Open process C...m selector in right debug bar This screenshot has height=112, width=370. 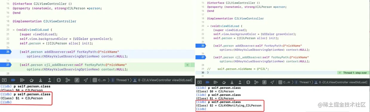(x=284, y=82)
